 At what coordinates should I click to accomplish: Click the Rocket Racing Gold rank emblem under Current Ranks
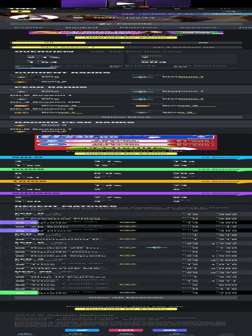pos(20,82)
